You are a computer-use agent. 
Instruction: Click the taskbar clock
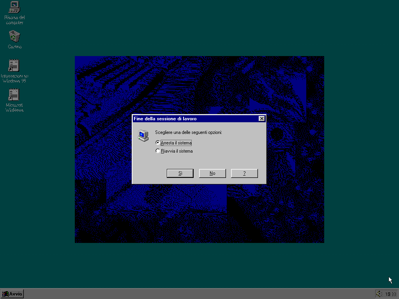pyautogui.click(x=391, y=294)
